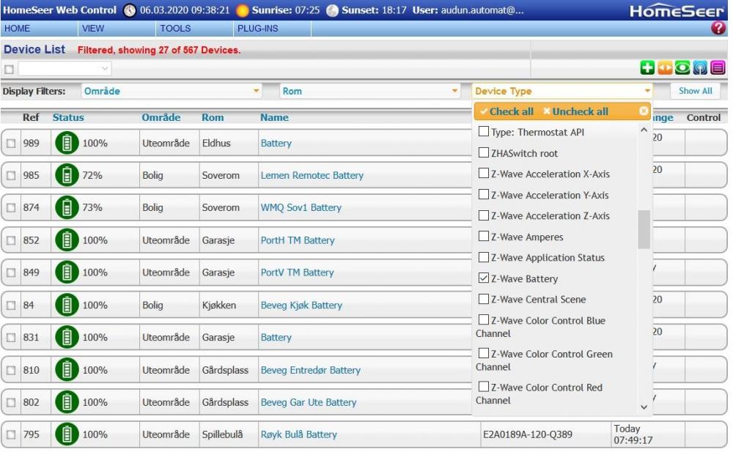Open the Lemen Remotec Battery device link
Screen dimensions: 733x452
tap(312, 176)
